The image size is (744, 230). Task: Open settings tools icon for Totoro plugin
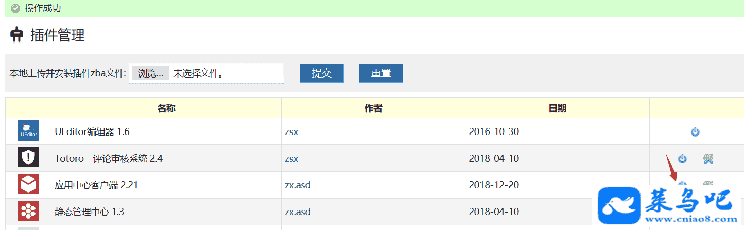point(708,159)
